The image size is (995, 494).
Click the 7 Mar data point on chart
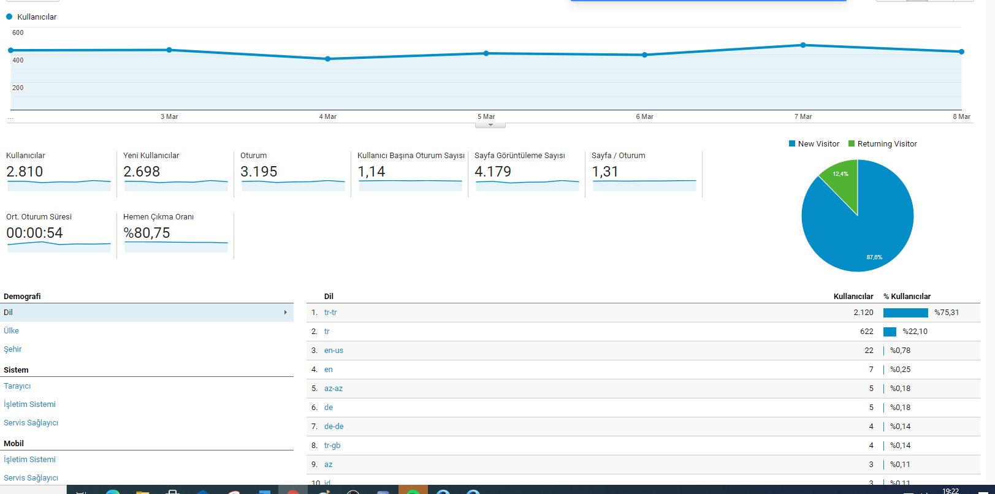(x=803, y=45)
